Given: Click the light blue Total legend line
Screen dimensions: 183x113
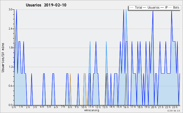Looking at the screenshot, I should coord(131,7).
